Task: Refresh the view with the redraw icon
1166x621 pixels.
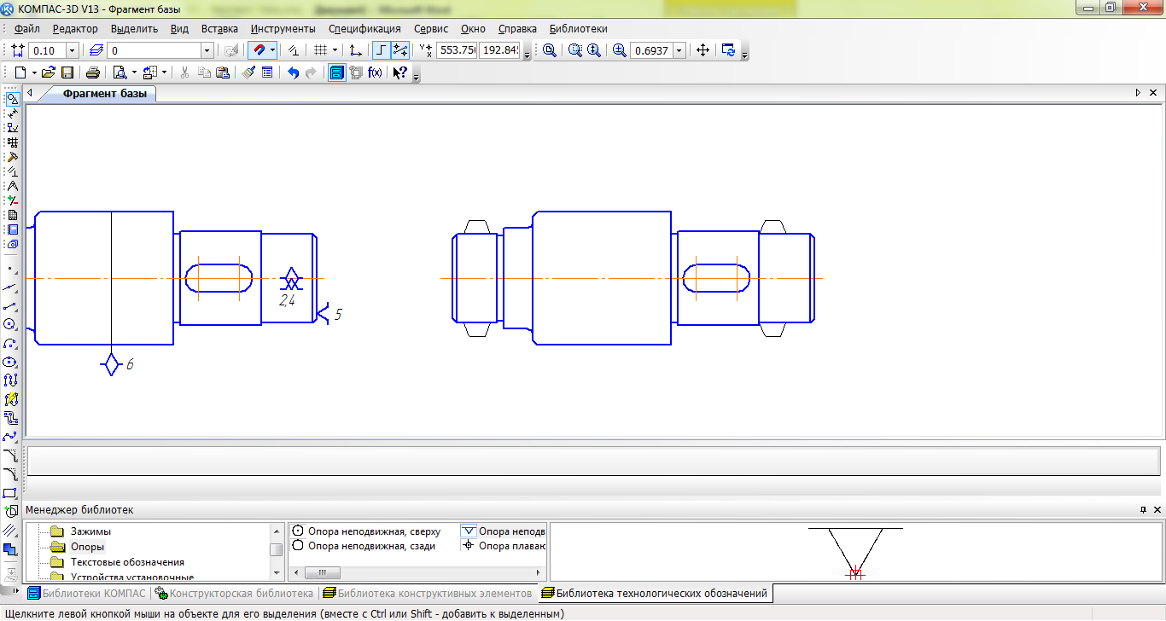Action: 728,50
